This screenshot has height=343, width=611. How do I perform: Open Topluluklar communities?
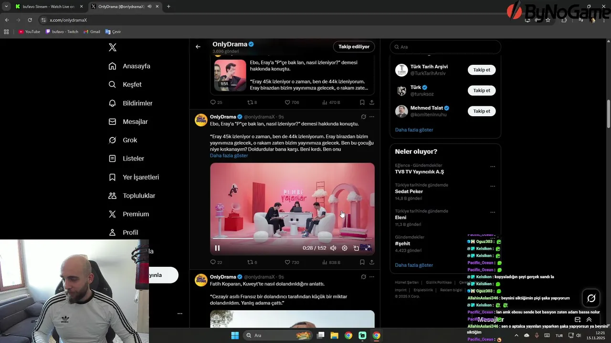pos(132,195)
